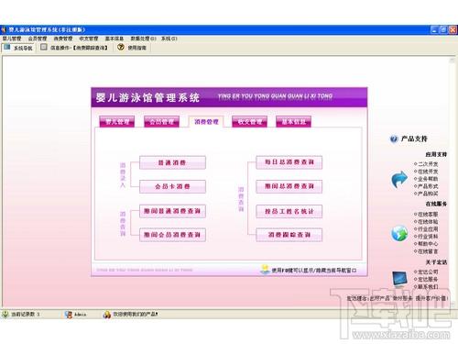Screen dimensions: 458x344
Task: Open the 消费管理 menu
Action: [63, 39]
